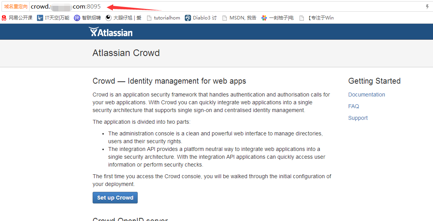Click the 一刻柚子 colorful favicon
The height and width of the screenshot is (221, 433).
pyautogui.click(x=264, y=18)
